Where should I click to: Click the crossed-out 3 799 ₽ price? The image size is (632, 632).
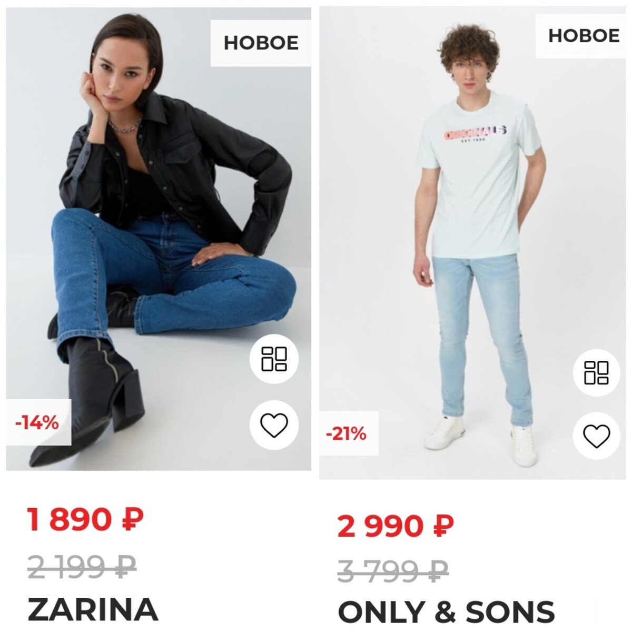coord(393,571)
